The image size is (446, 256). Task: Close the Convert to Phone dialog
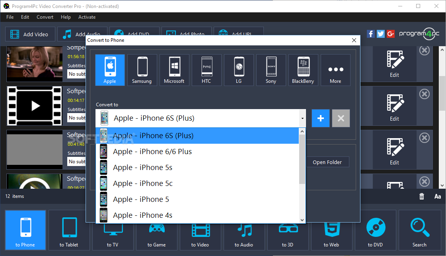pos(354,40)
